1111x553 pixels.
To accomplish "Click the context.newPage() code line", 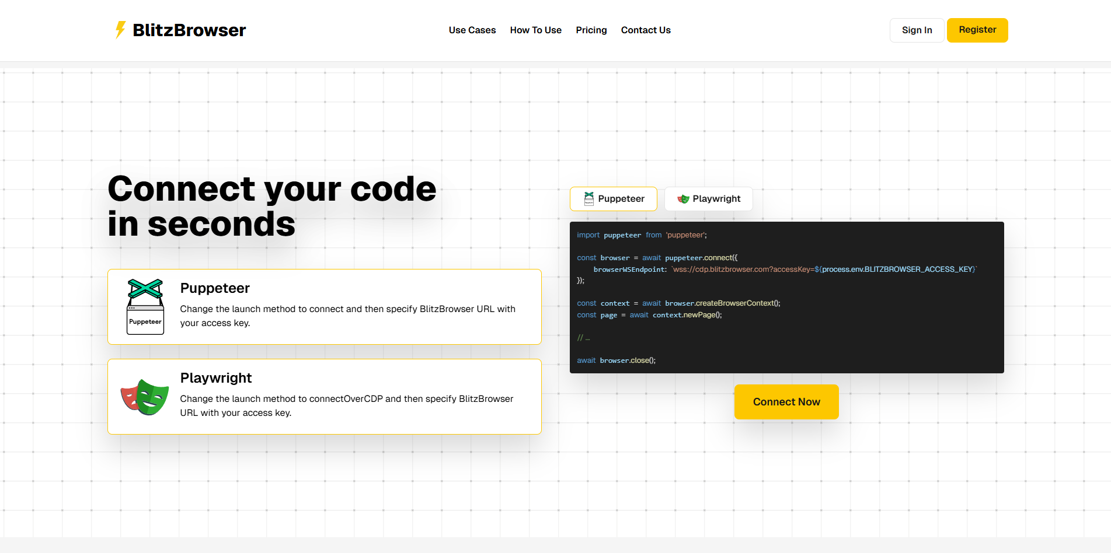I will tap(649, 315).
